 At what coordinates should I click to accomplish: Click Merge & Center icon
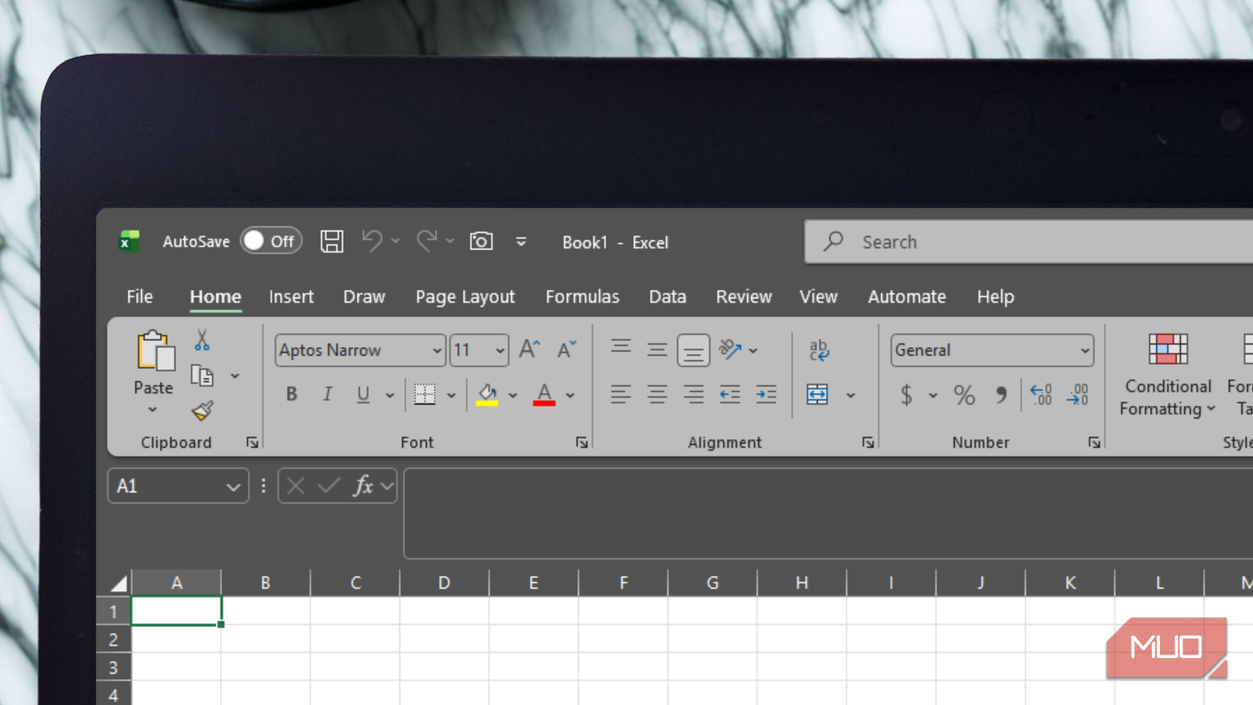pyautogui.click(x=818, y=394)
